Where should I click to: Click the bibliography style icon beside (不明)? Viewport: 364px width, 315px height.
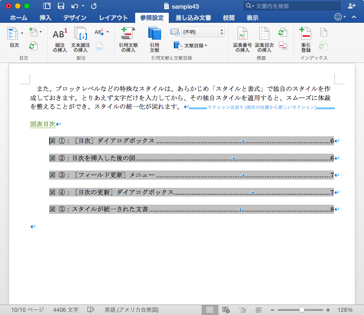coord(175,32)
